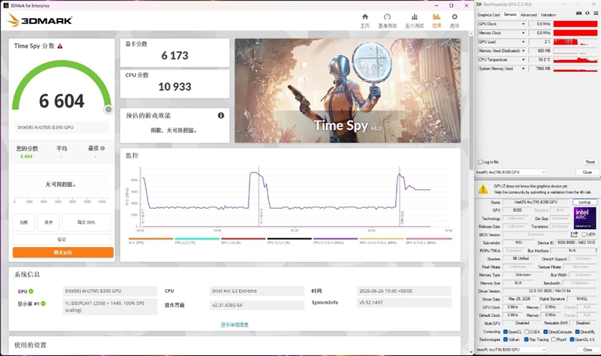Open the Memory Clock sensor dropdown

(523, 33)
